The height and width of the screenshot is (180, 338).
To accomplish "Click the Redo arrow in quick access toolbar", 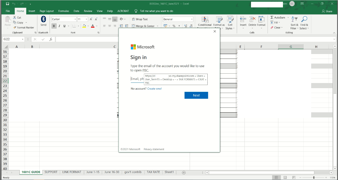I will point(22,4).
